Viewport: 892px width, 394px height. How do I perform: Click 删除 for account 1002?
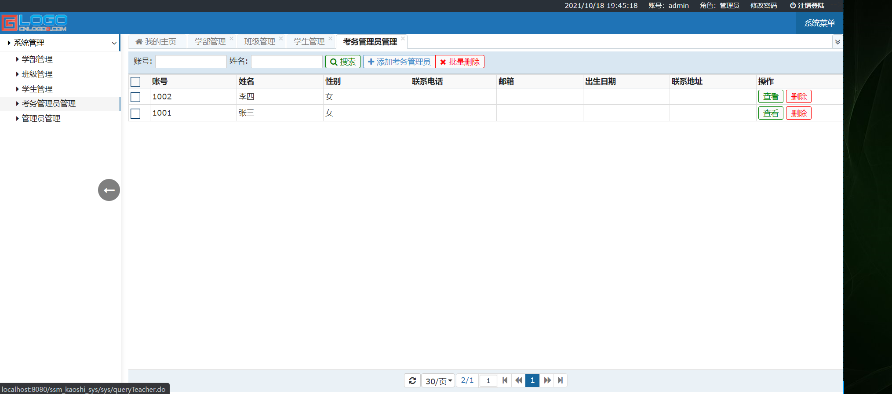pos(799,96)
